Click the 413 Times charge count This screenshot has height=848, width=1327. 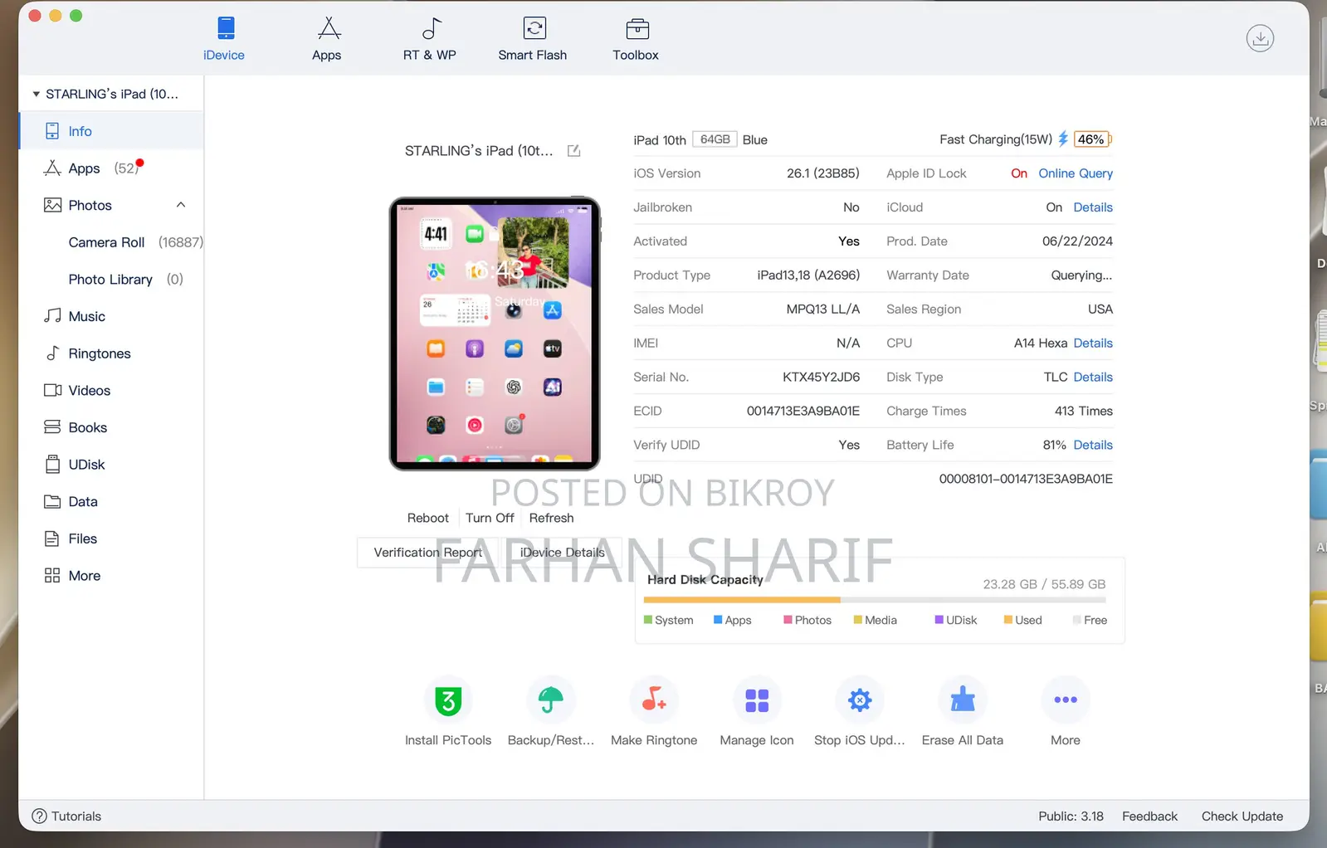click(1084, 412)
